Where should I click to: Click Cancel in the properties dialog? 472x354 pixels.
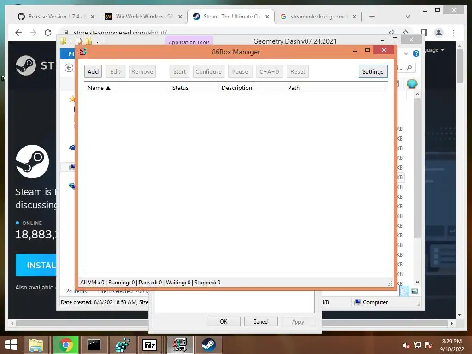[261, 321]
